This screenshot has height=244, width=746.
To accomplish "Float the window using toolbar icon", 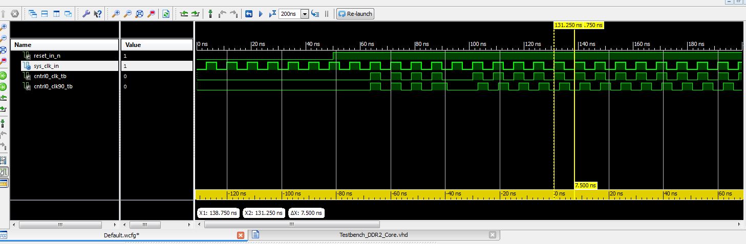I will point(68,14).
